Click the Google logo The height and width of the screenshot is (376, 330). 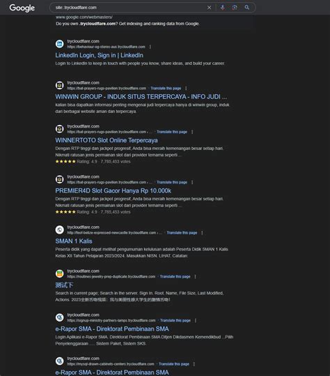(x=22, y=8)
